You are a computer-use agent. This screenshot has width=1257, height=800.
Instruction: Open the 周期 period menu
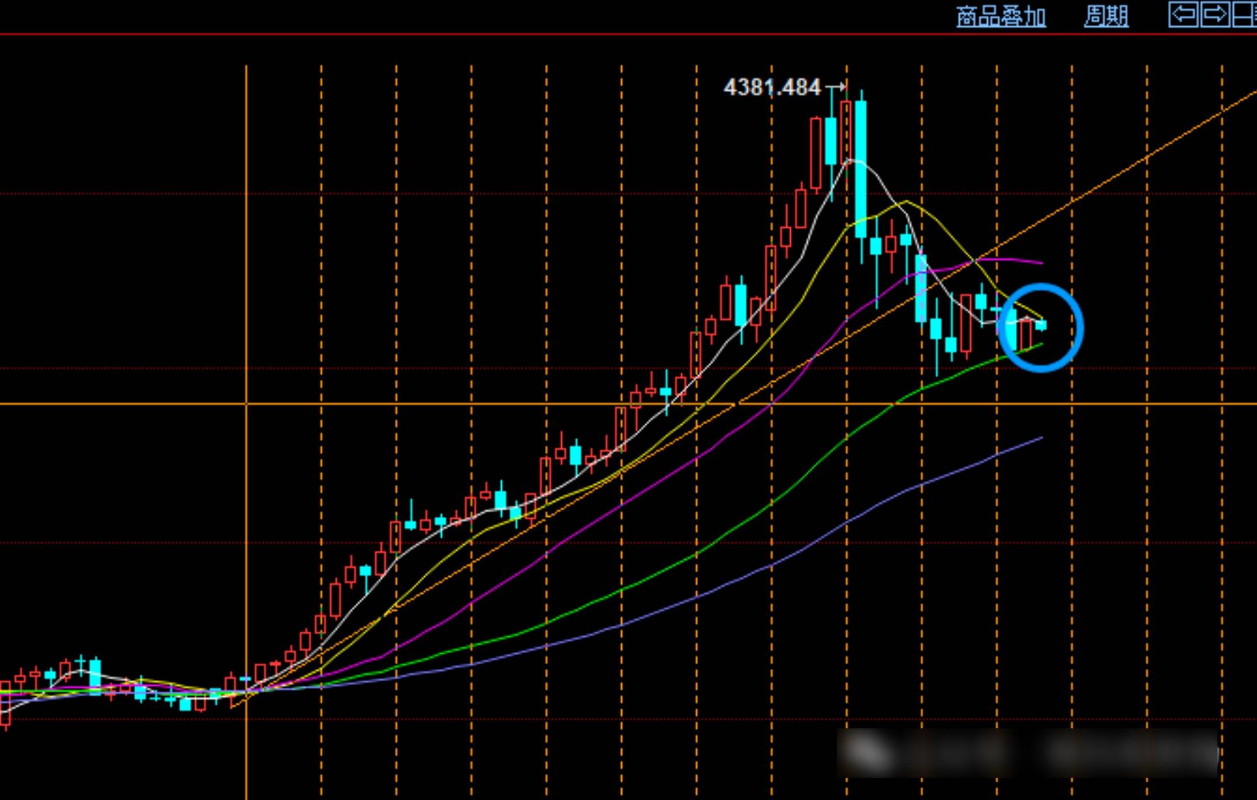(1105, 17)
